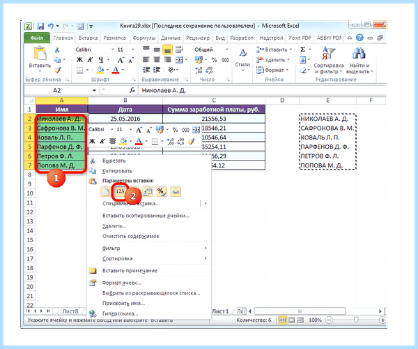Open the number format 'Общий' dropdown
The image size is (418, 349).
point(227,50)
